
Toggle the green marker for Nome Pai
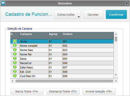[15, 54]
